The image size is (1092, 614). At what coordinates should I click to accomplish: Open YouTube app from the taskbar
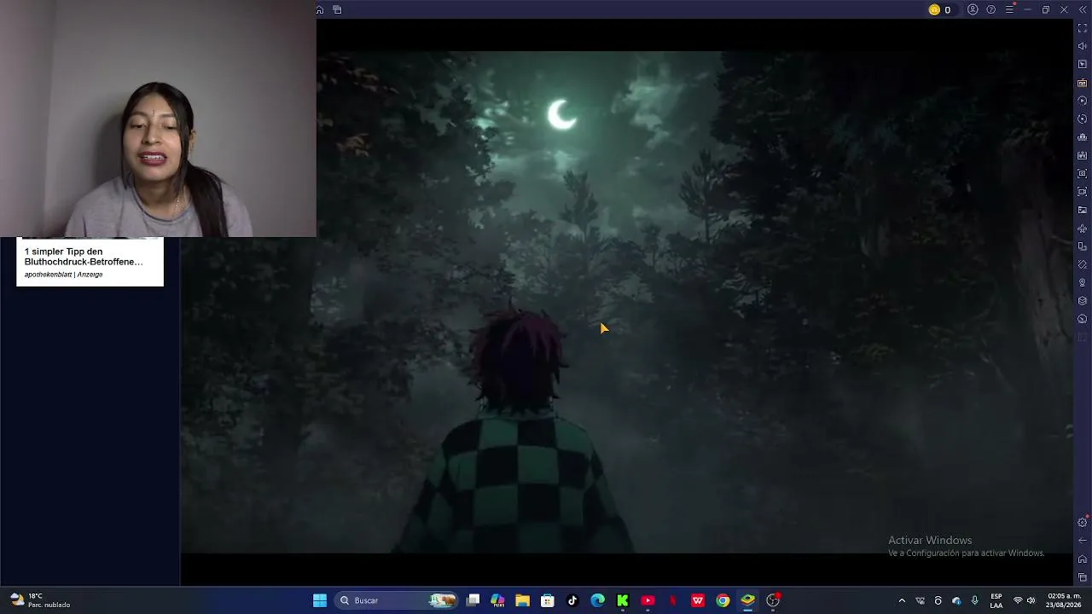tap(648, 600)
